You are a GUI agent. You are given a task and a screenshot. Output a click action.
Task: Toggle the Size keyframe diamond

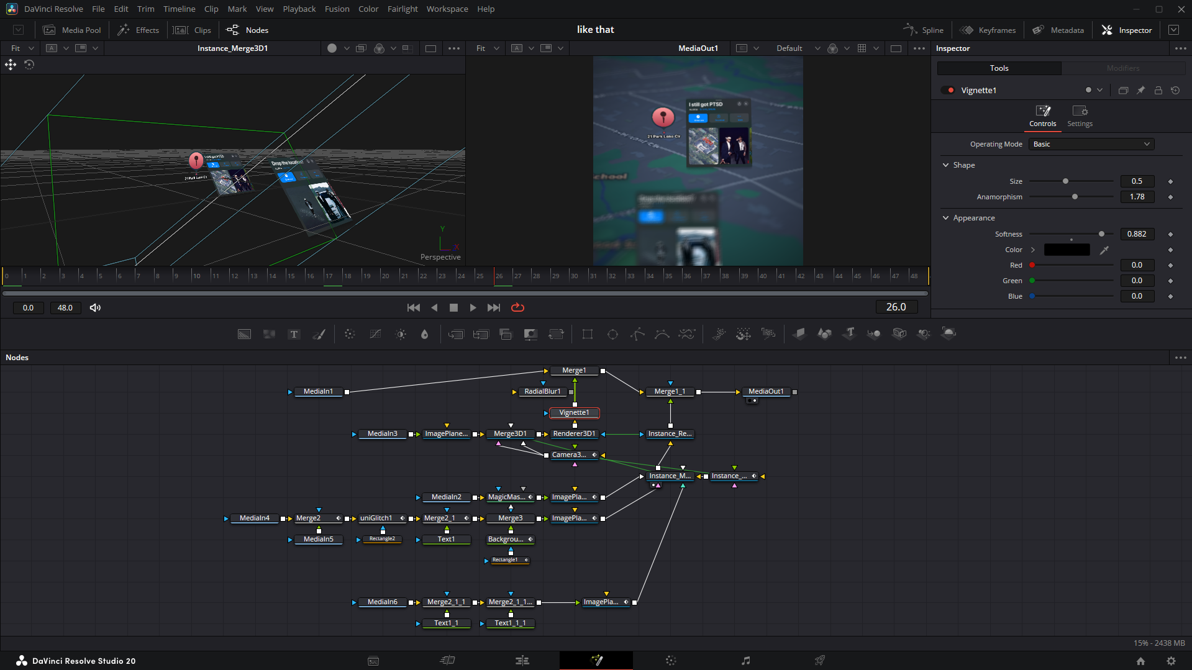click(x=1170, y=181)
